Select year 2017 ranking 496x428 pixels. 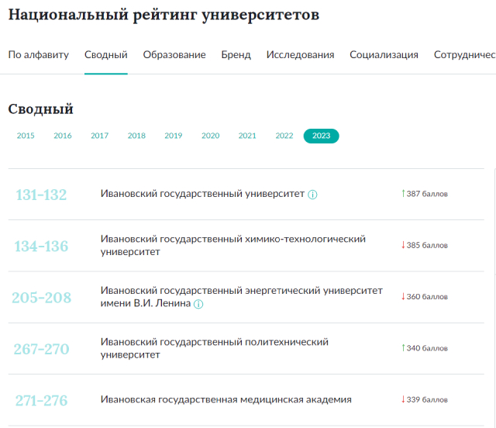[100, 136]
